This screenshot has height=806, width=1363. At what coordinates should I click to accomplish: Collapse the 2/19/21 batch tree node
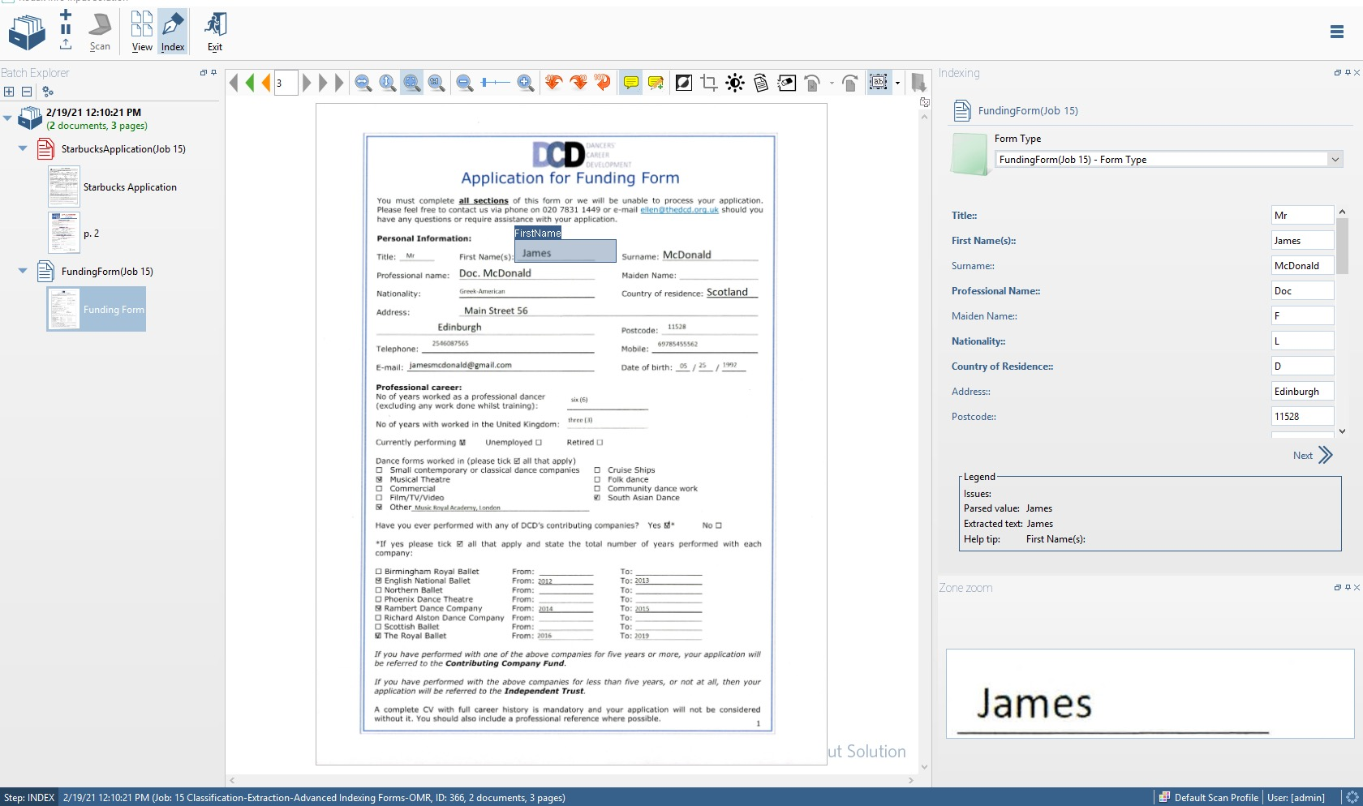(x=7, y=118)
